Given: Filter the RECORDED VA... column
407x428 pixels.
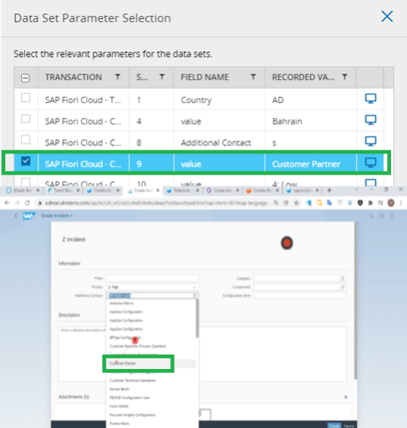Looking at the screenshot, I should point(345,77).
